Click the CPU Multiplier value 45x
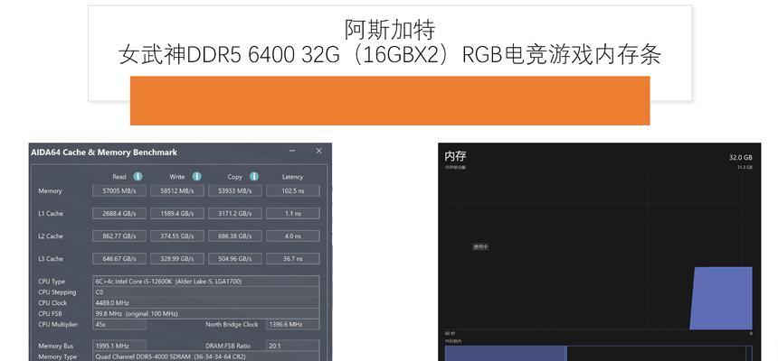The height and width of the screenshot is (361, 778). click(x=119, y=324)
